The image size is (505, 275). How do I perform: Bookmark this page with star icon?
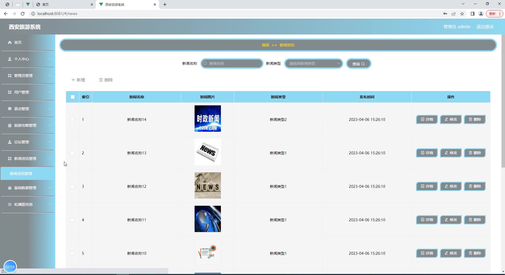click(x=462, y=14)
